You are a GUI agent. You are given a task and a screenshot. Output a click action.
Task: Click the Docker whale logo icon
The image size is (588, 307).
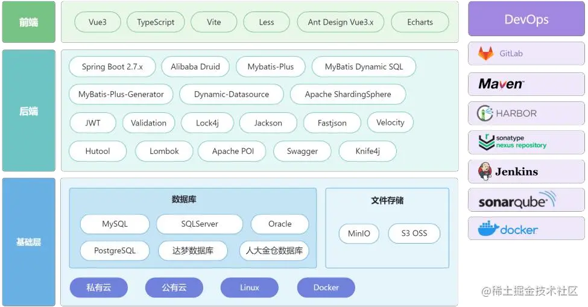(x=488, y=228)
